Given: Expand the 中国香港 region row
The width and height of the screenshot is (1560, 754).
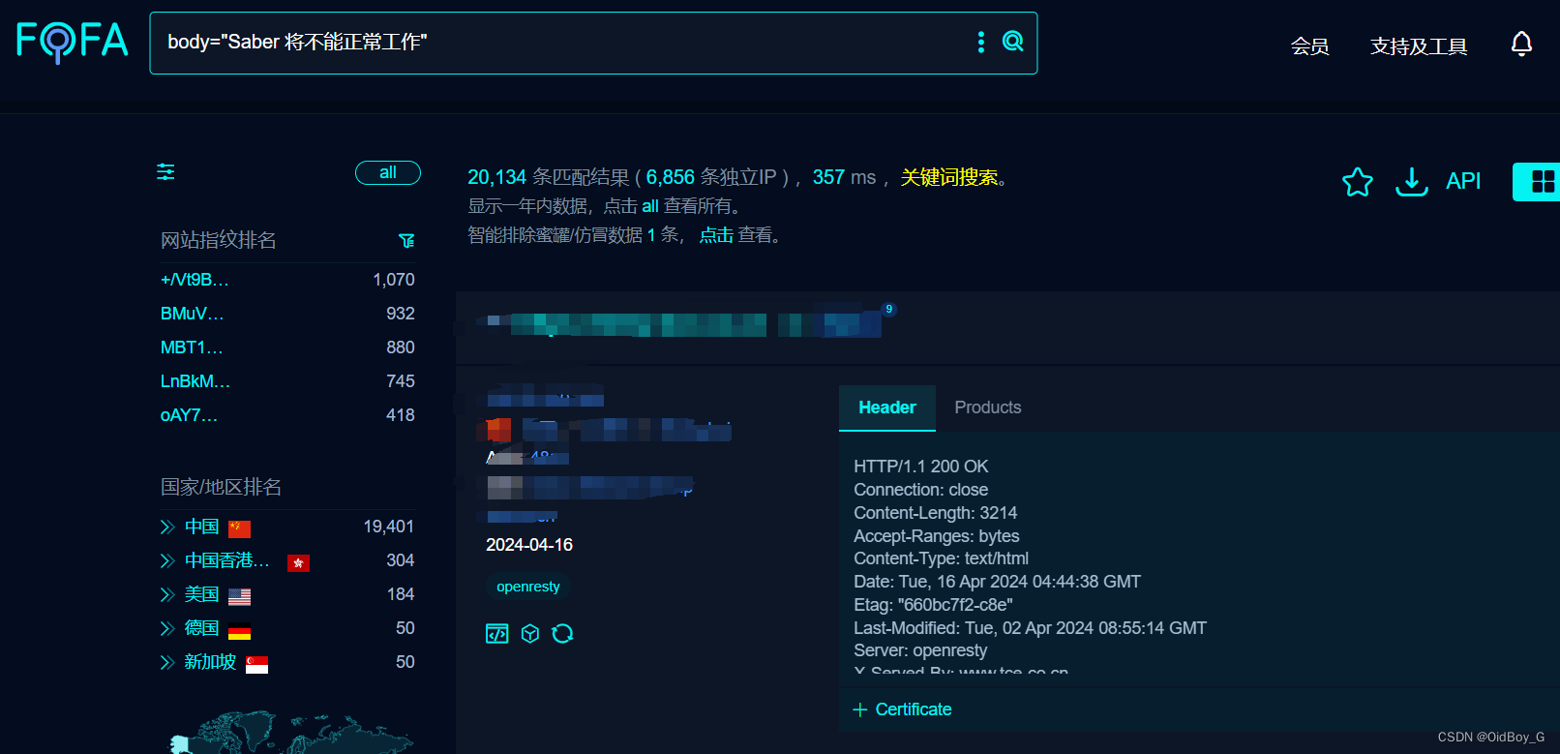Looking at the screenshot, I should click(x=167, y=560).
